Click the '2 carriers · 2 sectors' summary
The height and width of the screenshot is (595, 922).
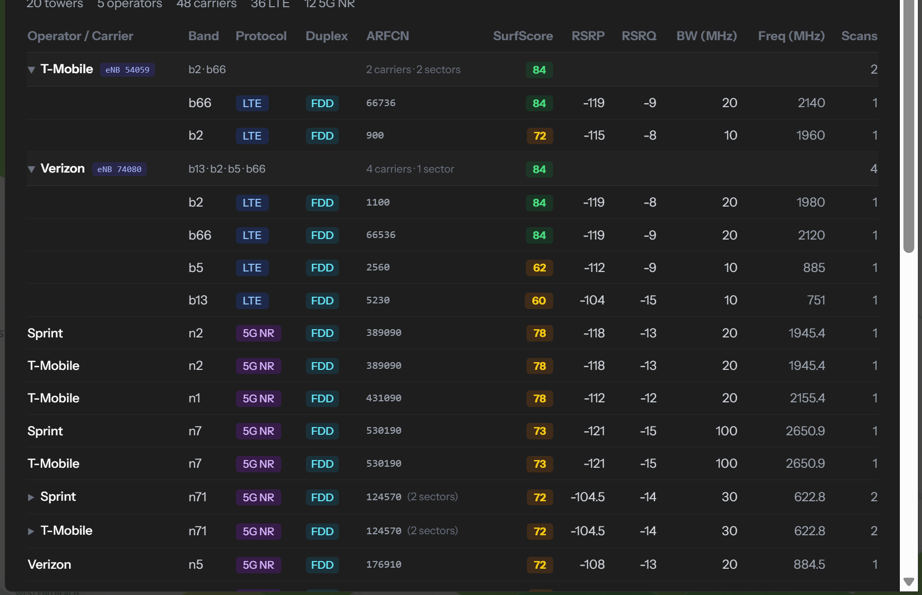click(413, 70)
